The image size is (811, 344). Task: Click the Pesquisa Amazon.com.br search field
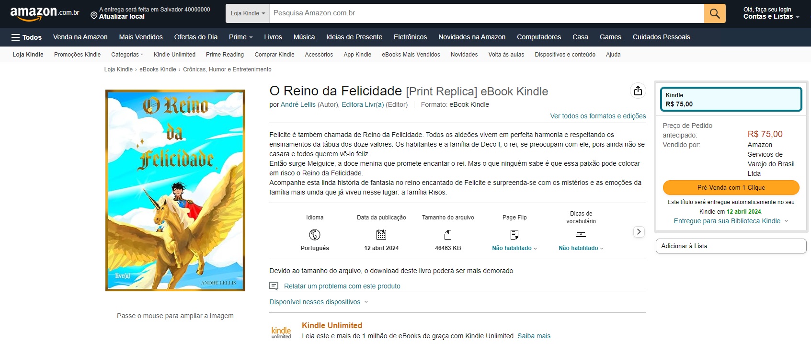[x=486, y=13]
